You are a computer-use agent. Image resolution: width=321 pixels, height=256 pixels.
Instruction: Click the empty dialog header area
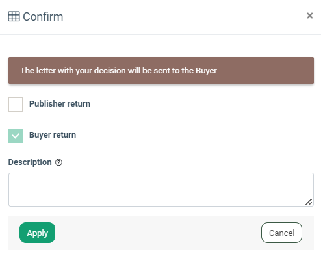(x=184, y=17)
